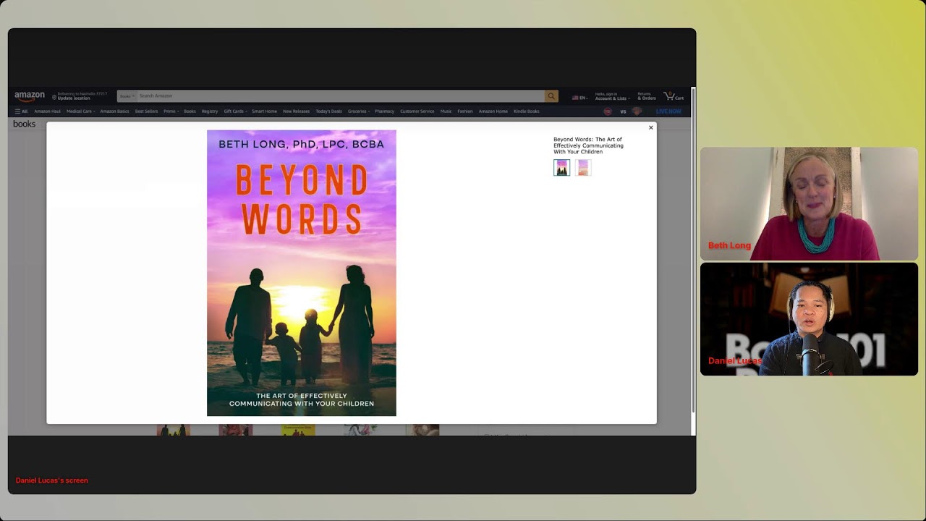The width and height of the screenshot is (926, 521).
Task: Go to Returns & Orders
Action: [647, 96]
